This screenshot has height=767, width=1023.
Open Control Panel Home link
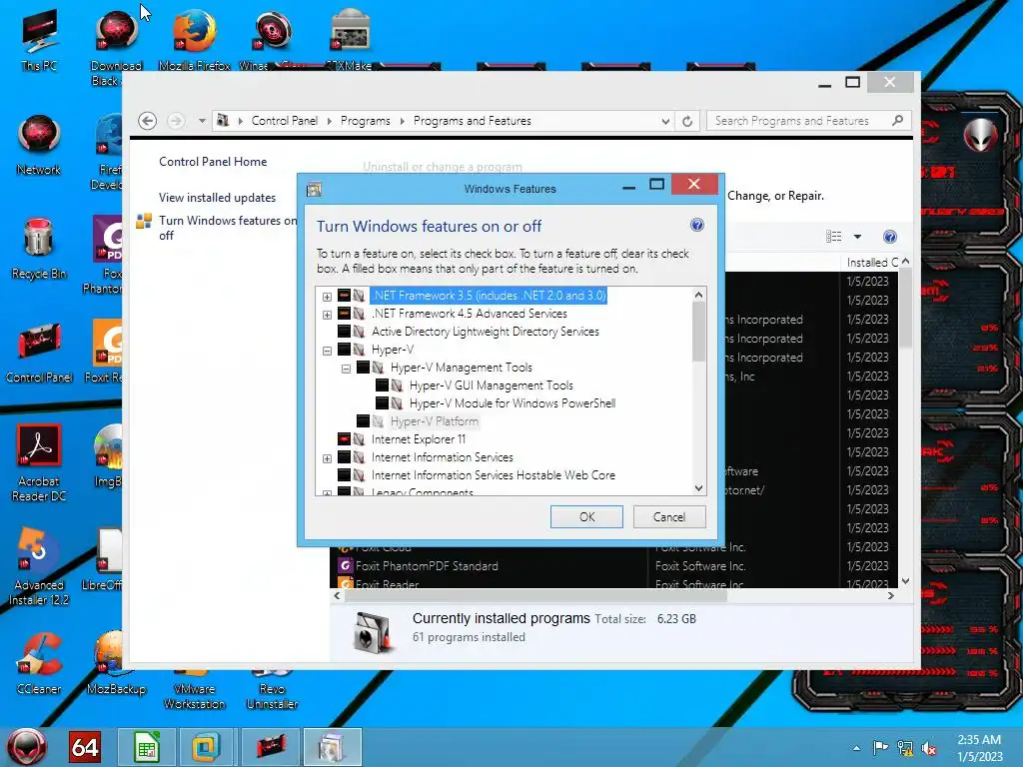coord(213,162)
